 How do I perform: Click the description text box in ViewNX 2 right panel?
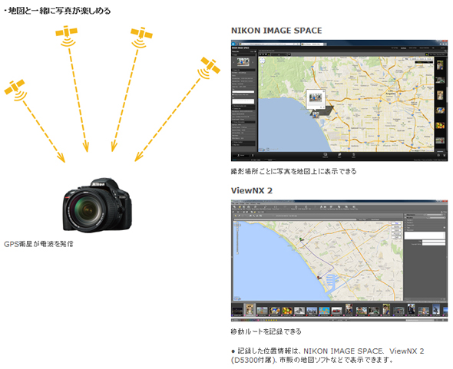point(425,236)
